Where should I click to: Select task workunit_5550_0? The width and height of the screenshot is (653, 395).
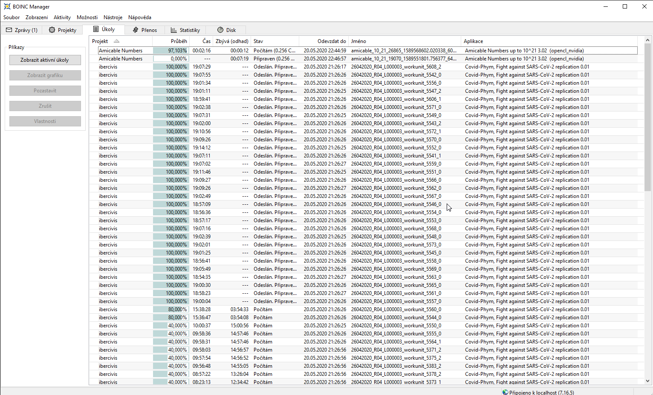click(x=396, y=326)
